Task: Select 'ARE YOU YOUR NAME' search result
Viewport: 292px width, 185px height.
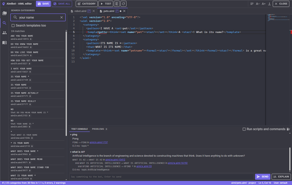Action: click(37, 37)
